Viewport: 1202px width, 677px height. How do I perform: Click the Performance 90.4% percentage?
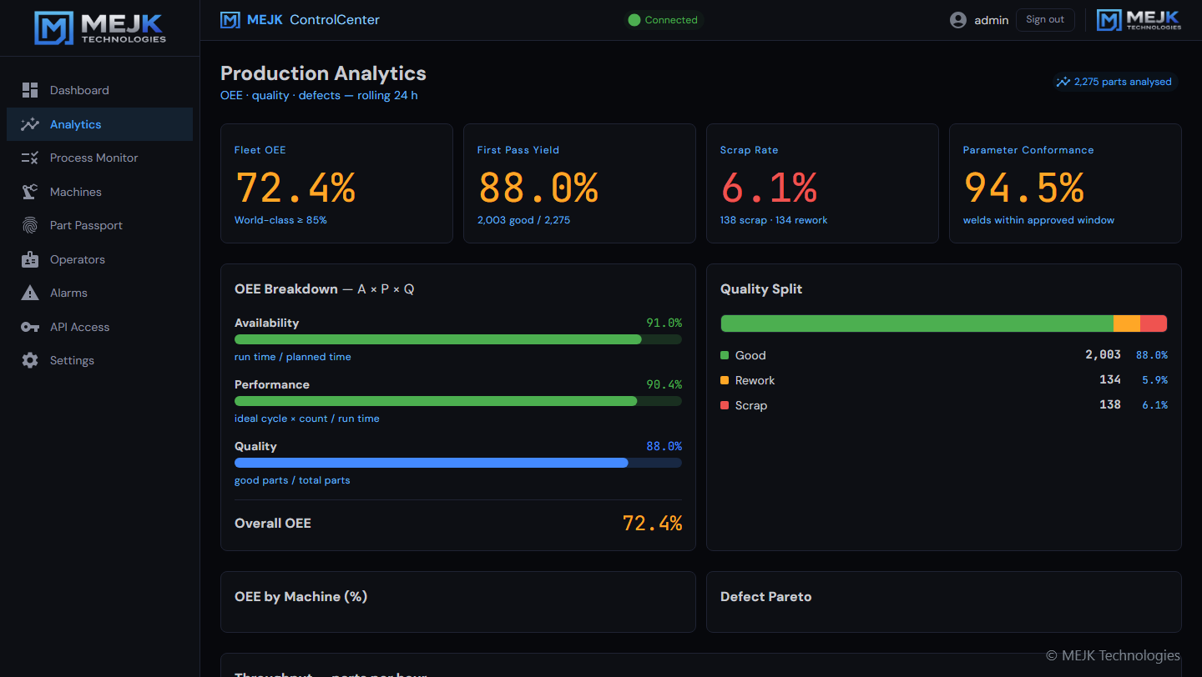click(x=664, y=384)
